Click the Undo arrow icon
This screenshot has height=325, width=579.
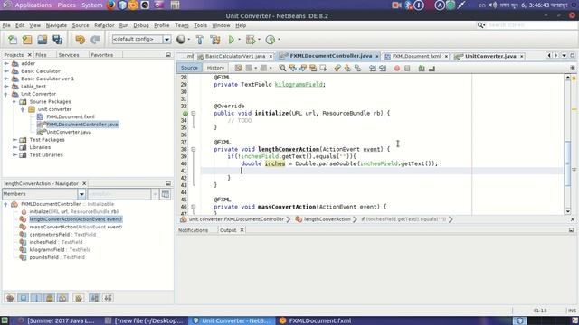[x=80, y=40]
